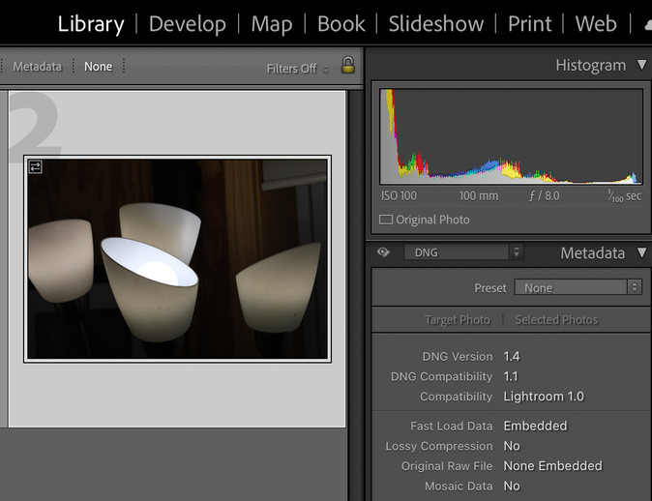
Task: Open the DNG metadata set dropdown
Action: pyautogui.click(x=463, y=252)
